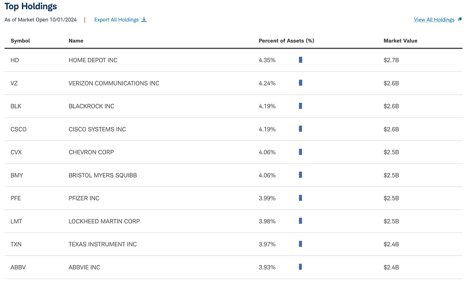This screenshot has height=286, width=467.
Task: Click the Market Value column header
Action: pyautogui.click(x=400, y=41)
